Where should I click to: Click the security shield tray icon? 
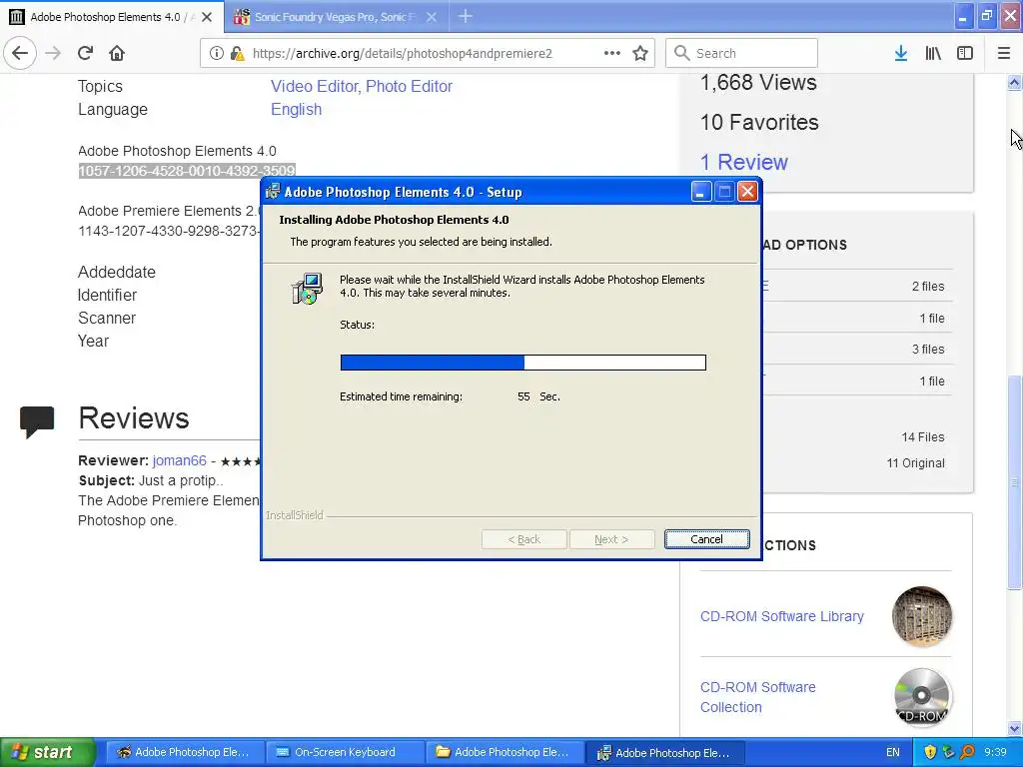point(930,753)
